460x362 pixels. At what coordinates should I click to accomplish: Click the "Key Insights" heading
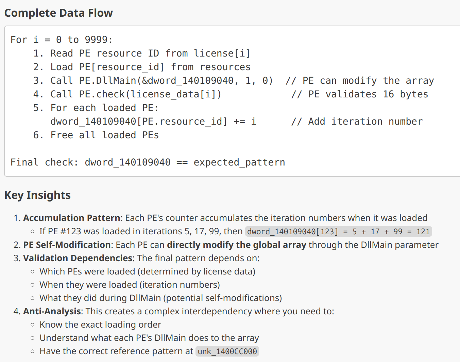pyautogui.click(x=37, y=195)
